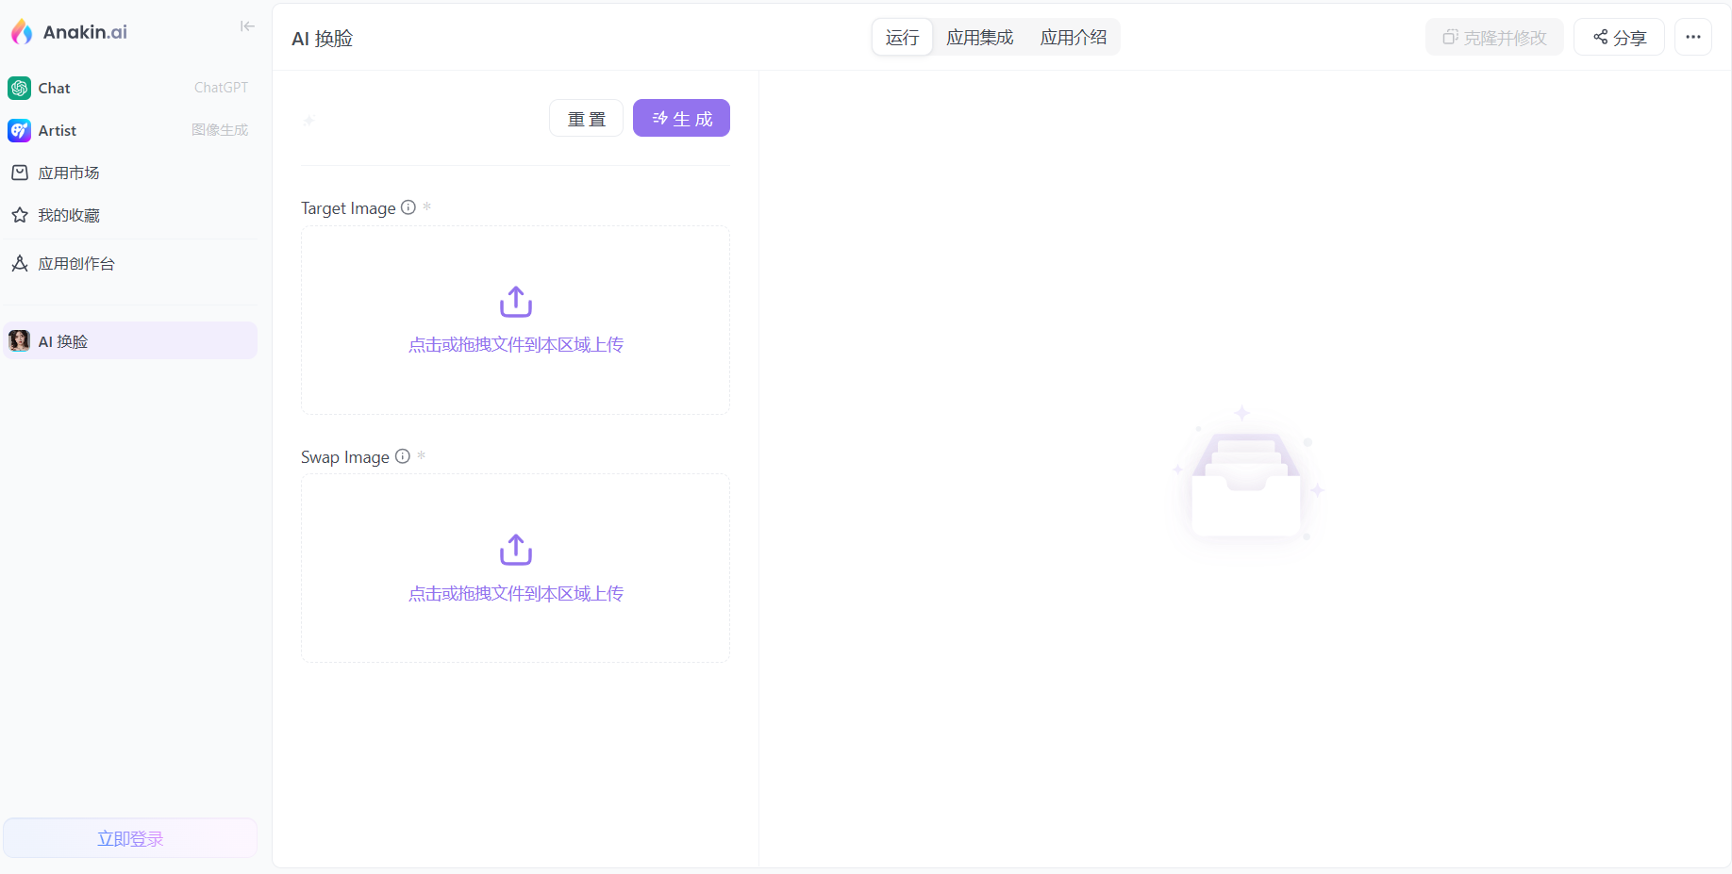1732x874 pixels.
Task: Open 应用市场 app store
Action: [x=68, y=173]
